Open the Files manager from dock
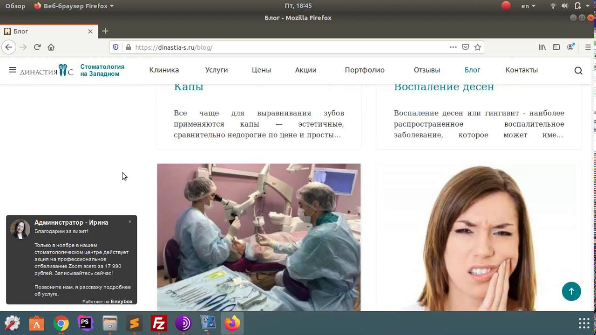The width and height of the screenshot is (596, 335). click(110, 323)
